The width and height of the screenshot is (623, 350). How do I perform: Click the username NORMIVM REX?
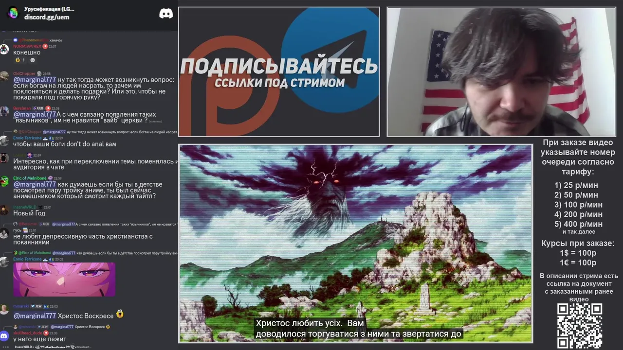click(x=27, y=46)
